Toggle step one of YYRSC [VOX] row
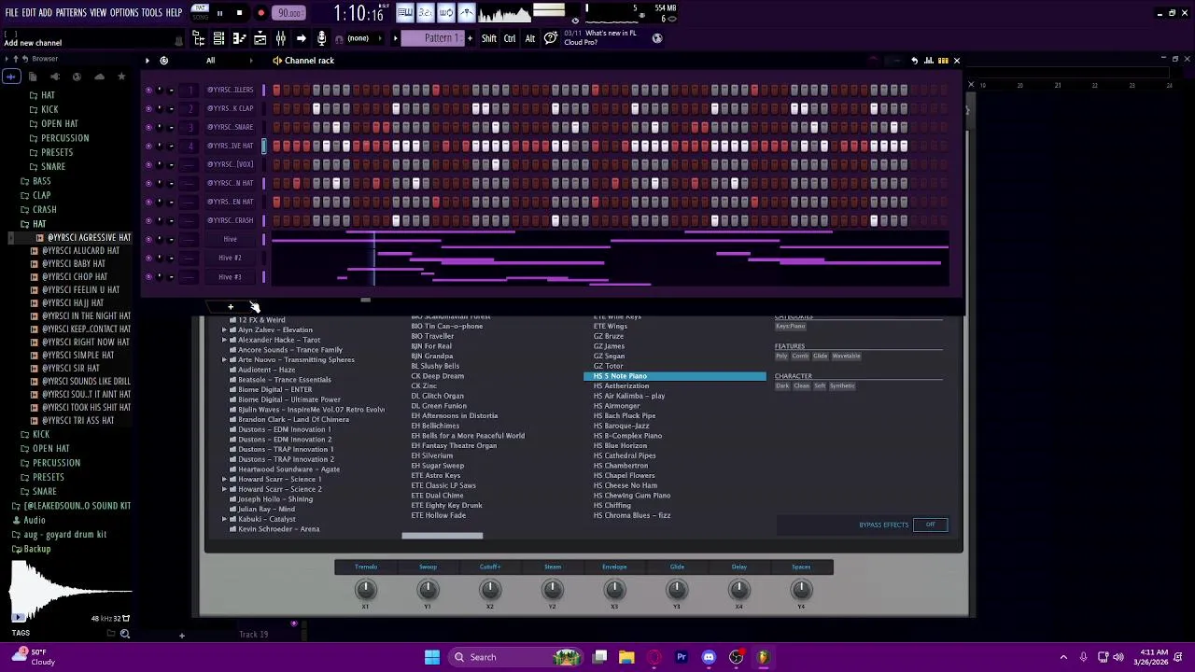Screen dimensions: 1195x672 (276, 164)
